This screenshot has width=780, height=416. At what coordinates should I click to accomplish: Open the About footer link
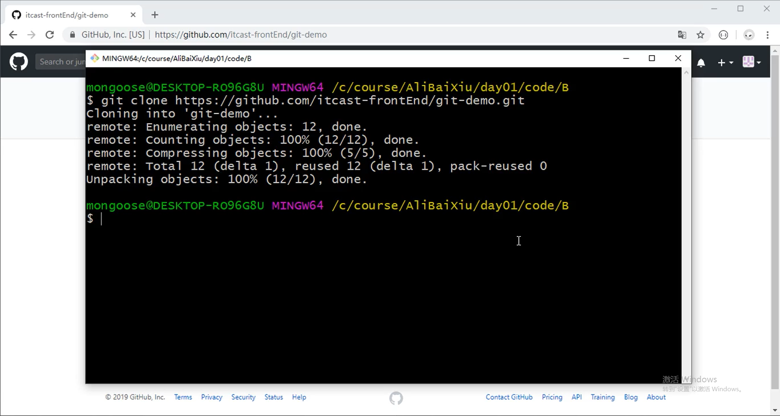click(656, 397)
